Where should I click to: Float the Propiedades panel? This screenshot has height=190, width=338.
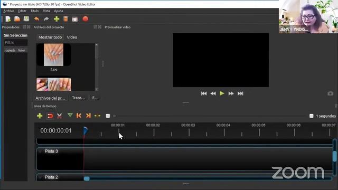24,27
